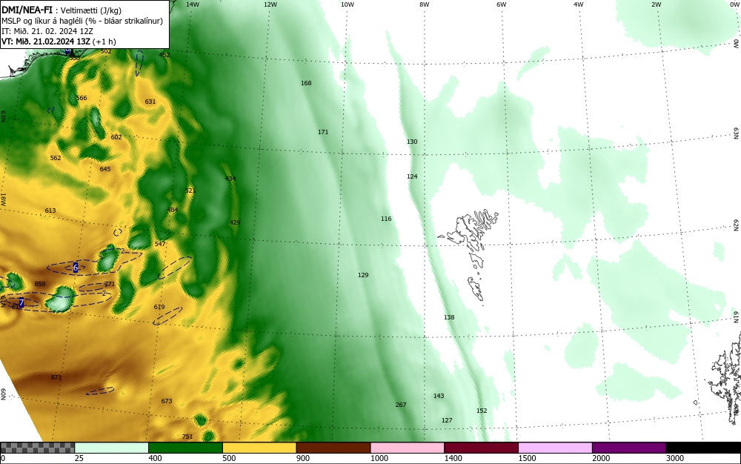The image size is (741, 464).
Task: Click the map value "751"
Action: pyautogui.click(x=187, y=437)
